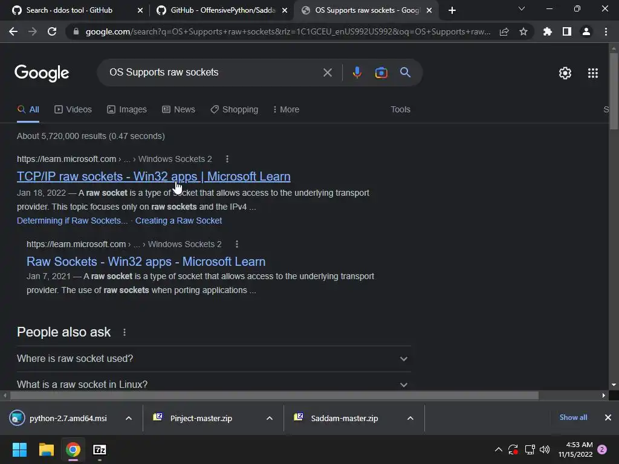
Task: Share this page with the share icon
Action: (x=504, y=31)
